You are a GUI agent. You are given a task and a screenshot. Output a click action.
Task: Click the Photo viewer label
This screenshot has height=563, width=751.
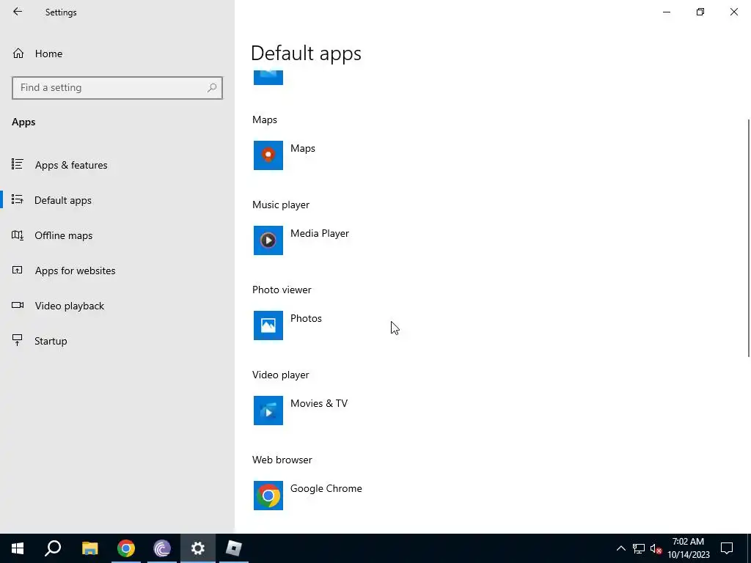click(282, 290)
